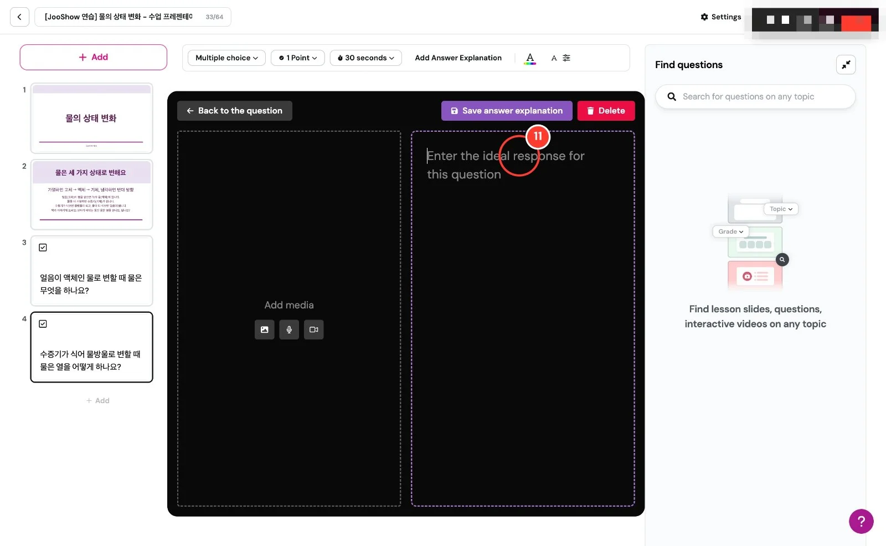The width and height of the screenshot is (886, 546).
Task: Click the search for questions field
Action: 755,96
